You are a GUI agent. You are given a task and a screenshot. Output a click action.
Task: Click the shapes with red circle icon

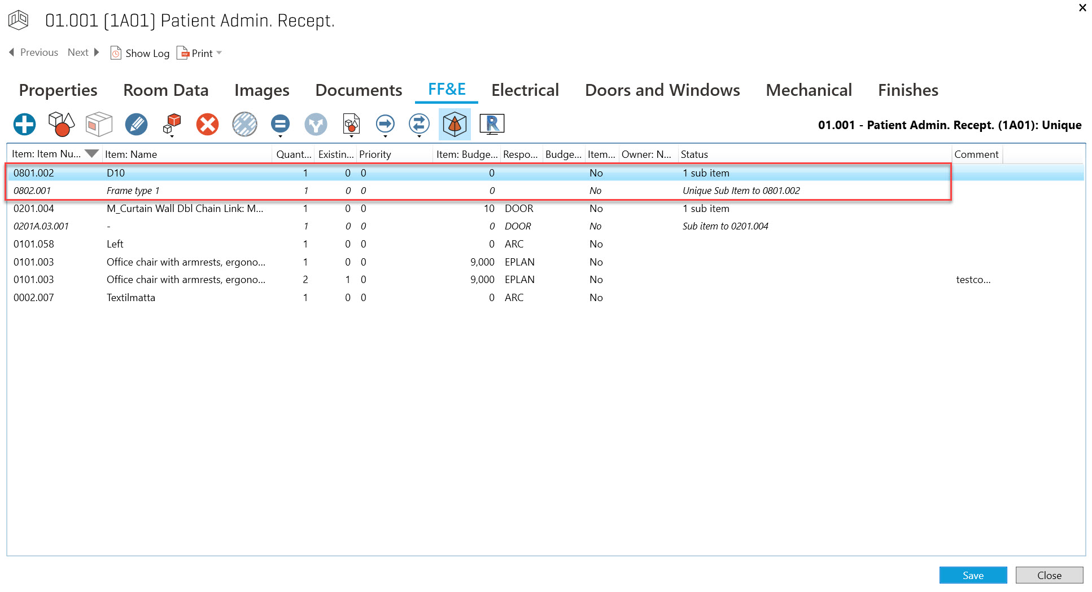(61, 125)
